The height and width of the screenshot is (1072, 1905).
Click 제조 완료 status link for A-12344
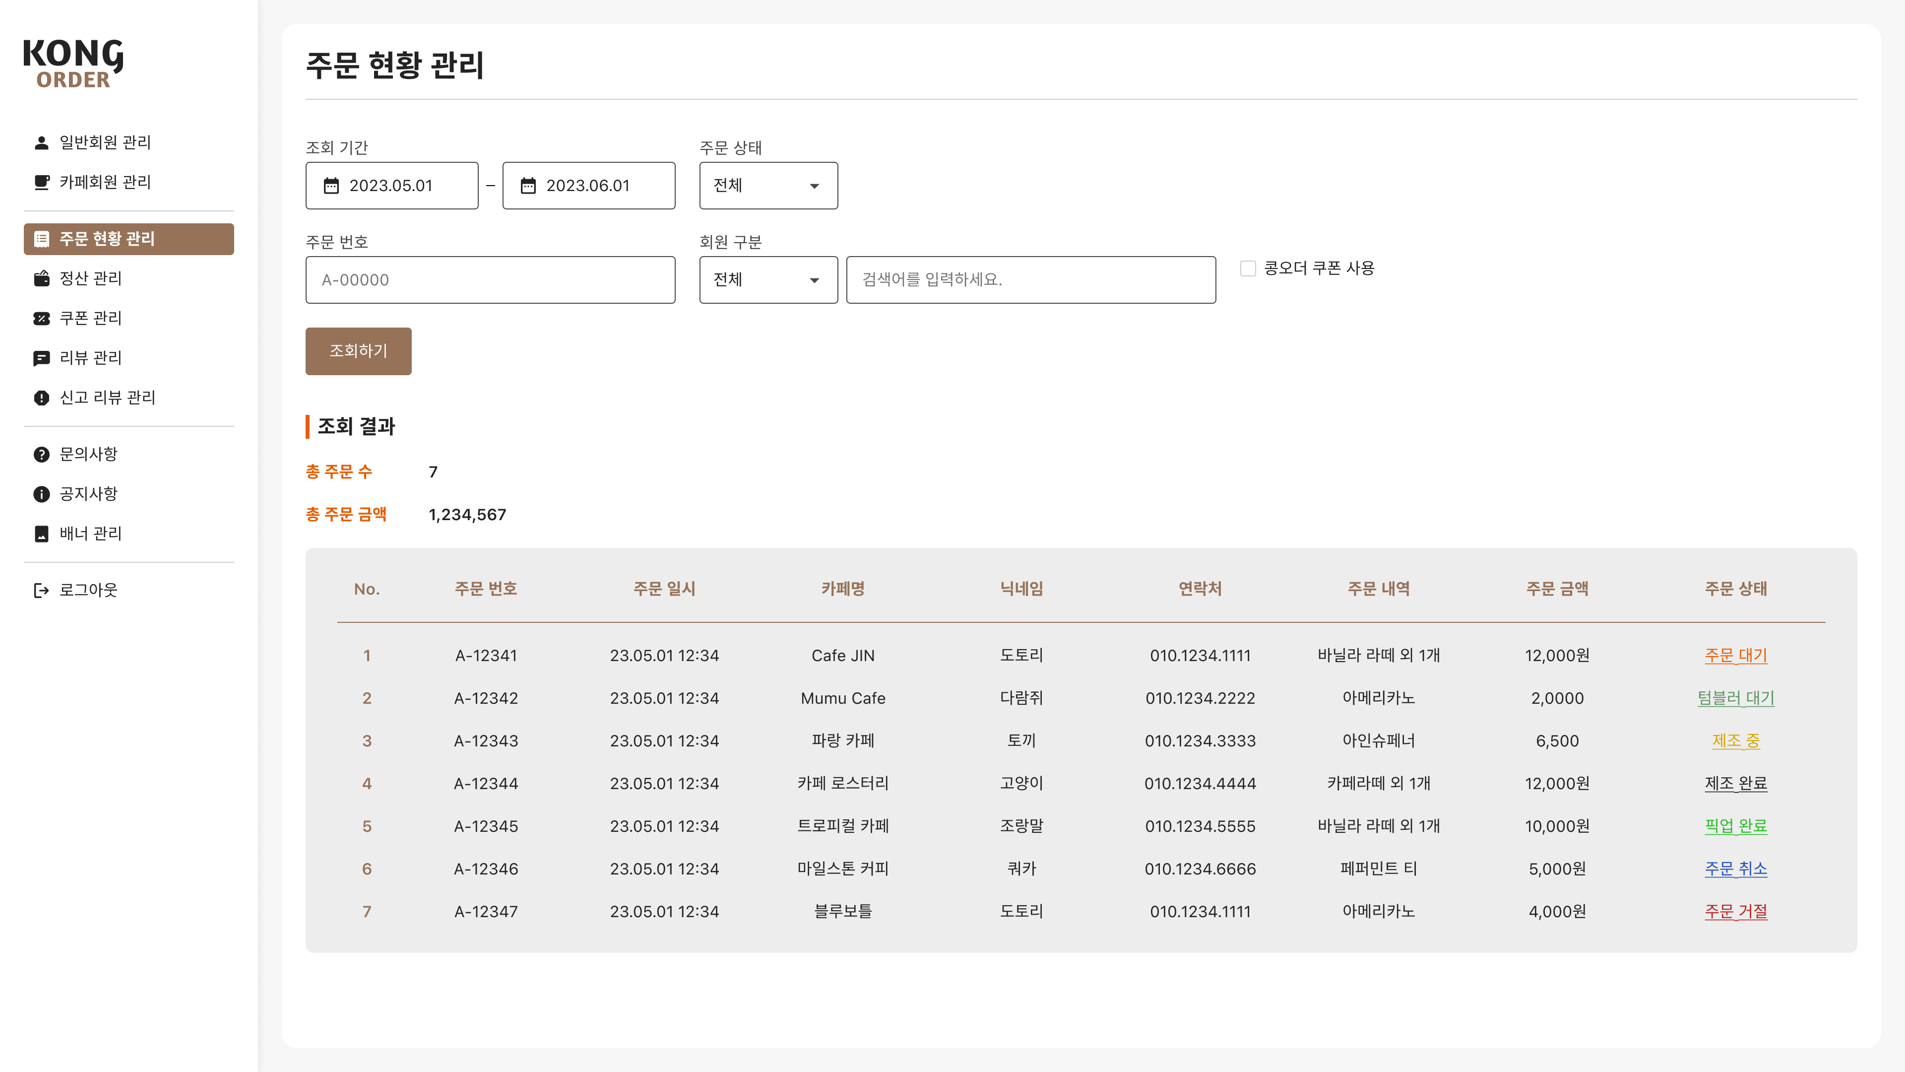point(1736,784)
